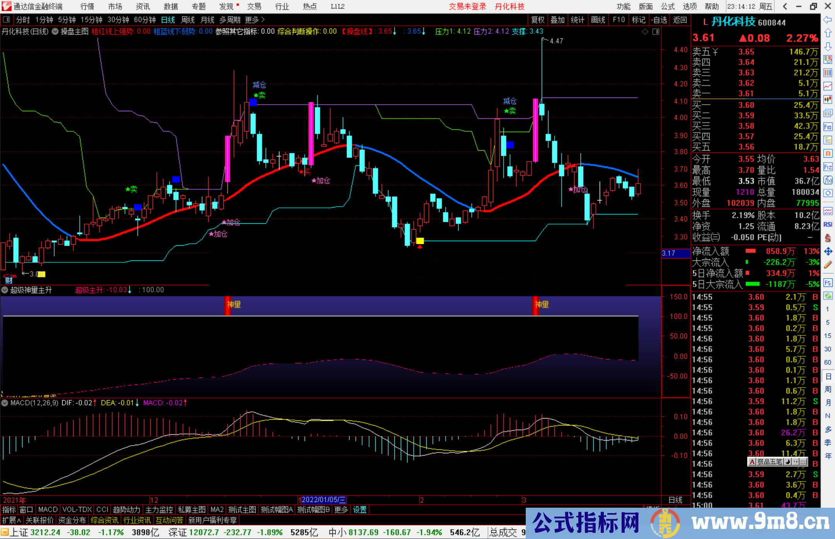Image resolution: width=835 pixels, height=539 pixels.
Task: Click the yellow marker square on chart low
Action: tap(420, 241)
